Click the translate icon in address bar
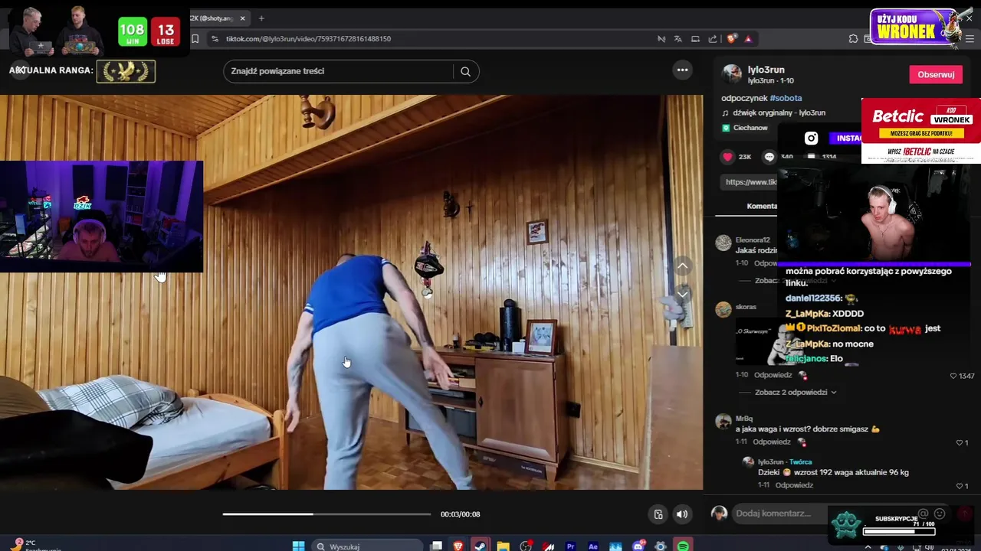This screenshot has height=551, width=981. tap(678, 39)
